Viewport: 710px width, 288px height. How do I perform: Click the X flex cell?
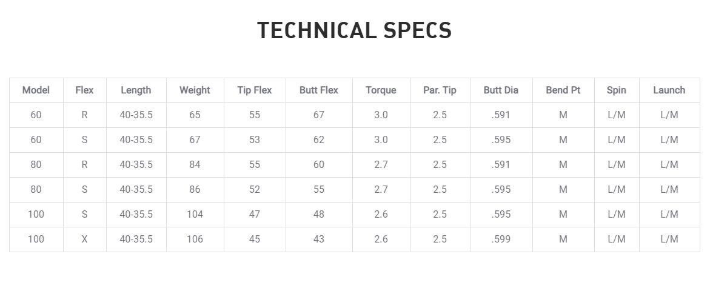click(84, 239)
